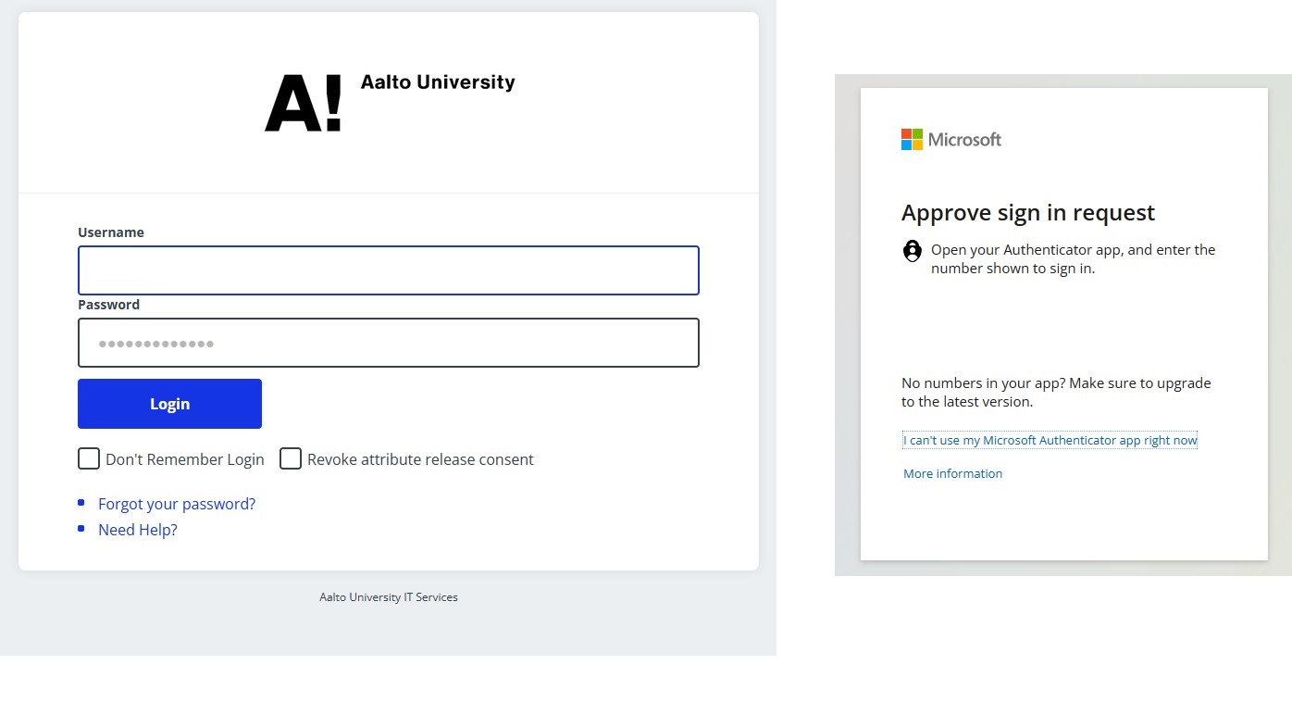1292x702 pixels.
Task: Open the More information link
Action: coord(952,473)
